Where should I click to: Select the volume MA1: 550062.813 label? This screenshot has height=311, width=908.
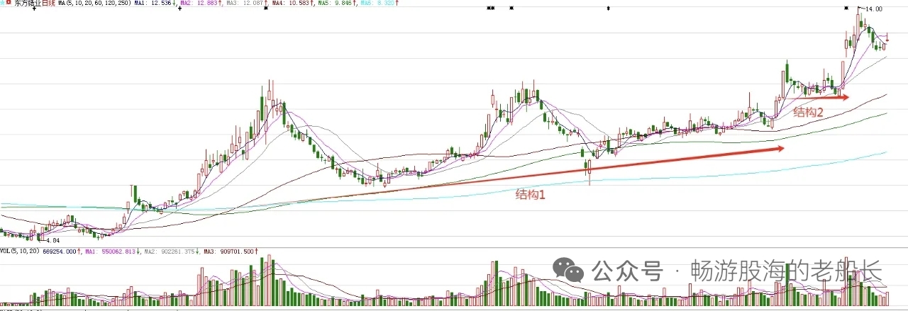(x=112, y=251)
